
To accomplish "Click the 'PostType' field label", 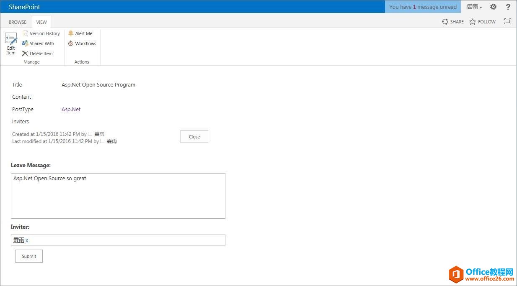I will pyautogui.click(x=23, y=109).
